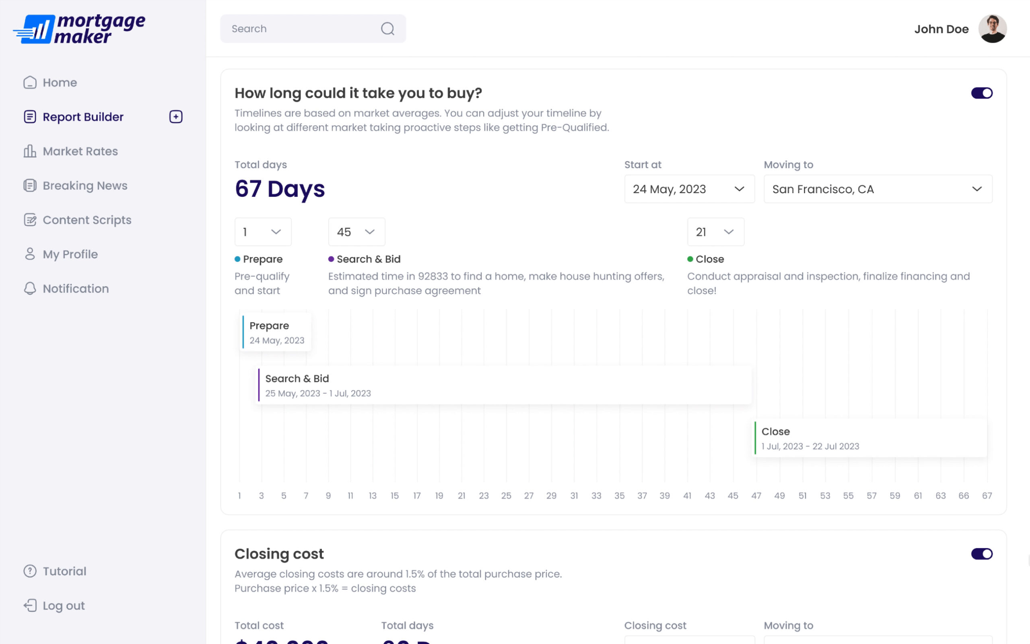Image resolution: width=1030 pixels, height=644 pixels.
Task: Select the Search & Bid timeline bar
Action: (x=505, y=386)
